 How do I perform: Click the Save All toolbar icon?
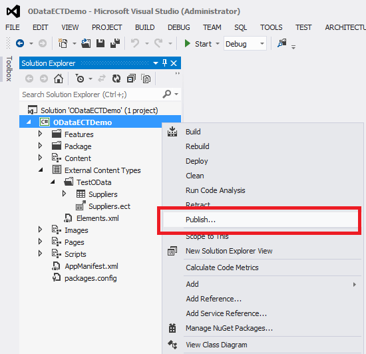tap(115, 43)
